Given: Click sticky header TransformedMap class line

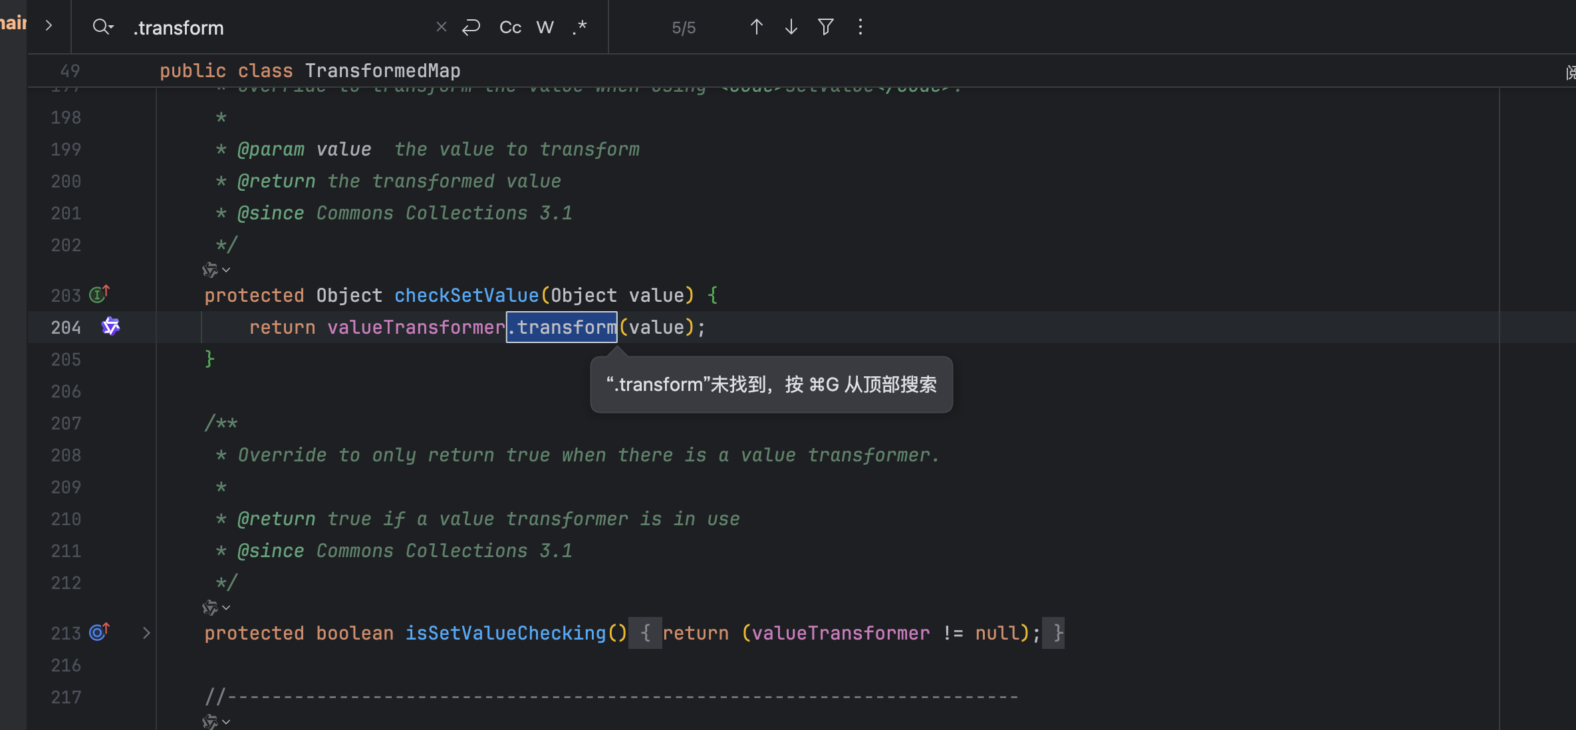Looking at the screenshot, I should pos(382,70).
